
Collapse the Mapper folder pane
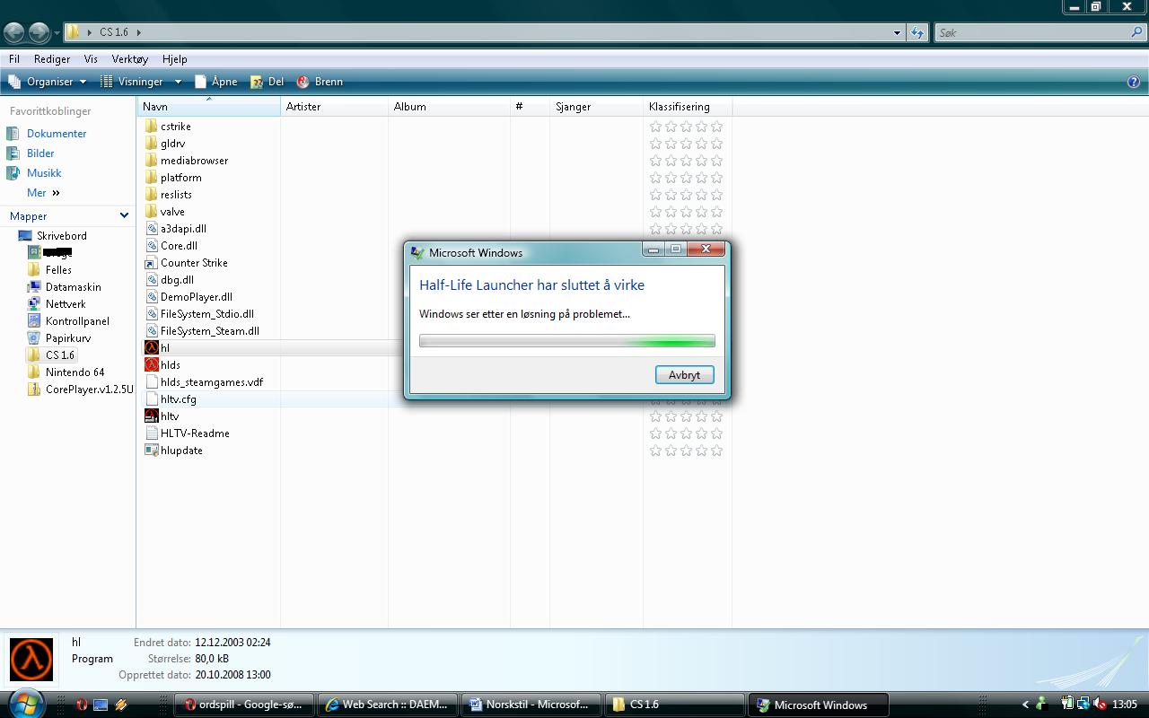124,215
